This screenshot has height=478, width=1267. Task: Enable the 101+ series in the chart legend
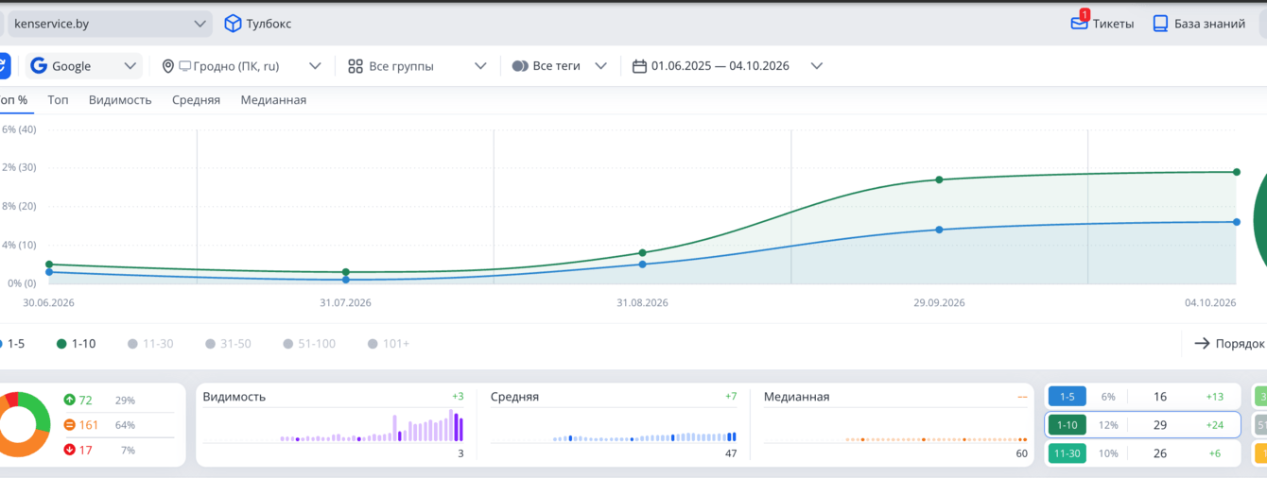tap(389, 344)
